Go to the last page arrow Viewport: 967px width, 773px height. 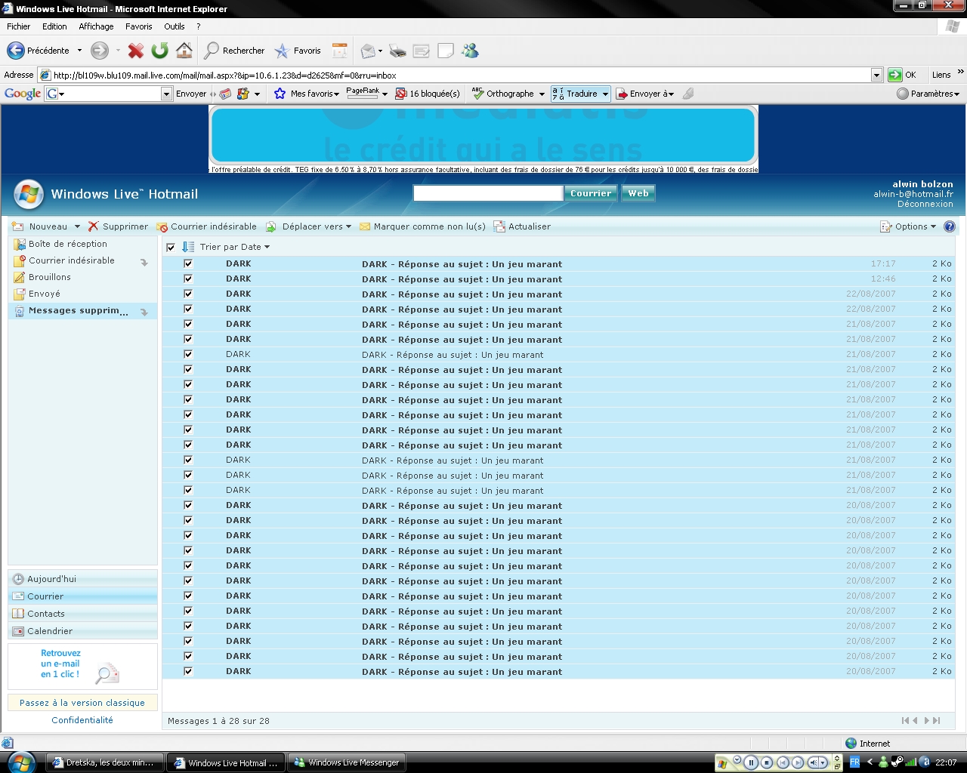pos(937,721)
